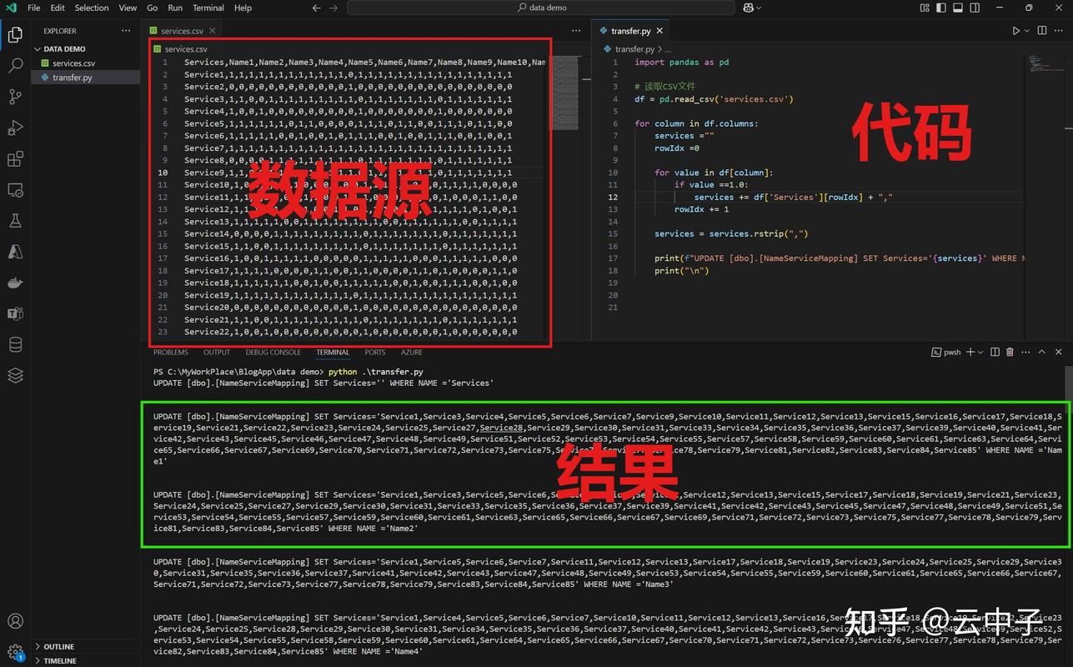Split the terminal pane

tap(995, 353)
